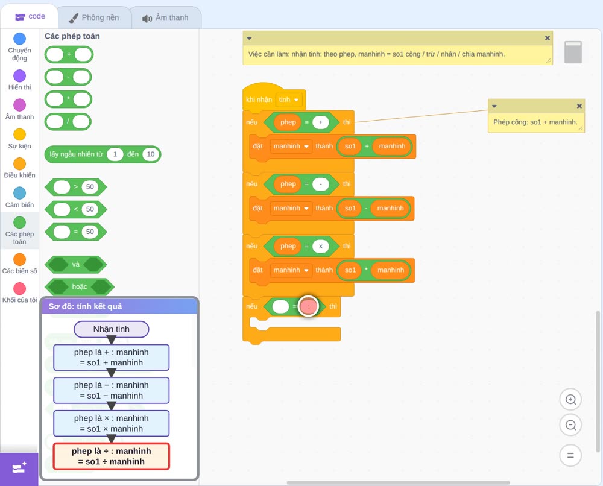Click the pink highlighted value field in last condition
Viewport: 603px width, 486px height.
point(308,306)
